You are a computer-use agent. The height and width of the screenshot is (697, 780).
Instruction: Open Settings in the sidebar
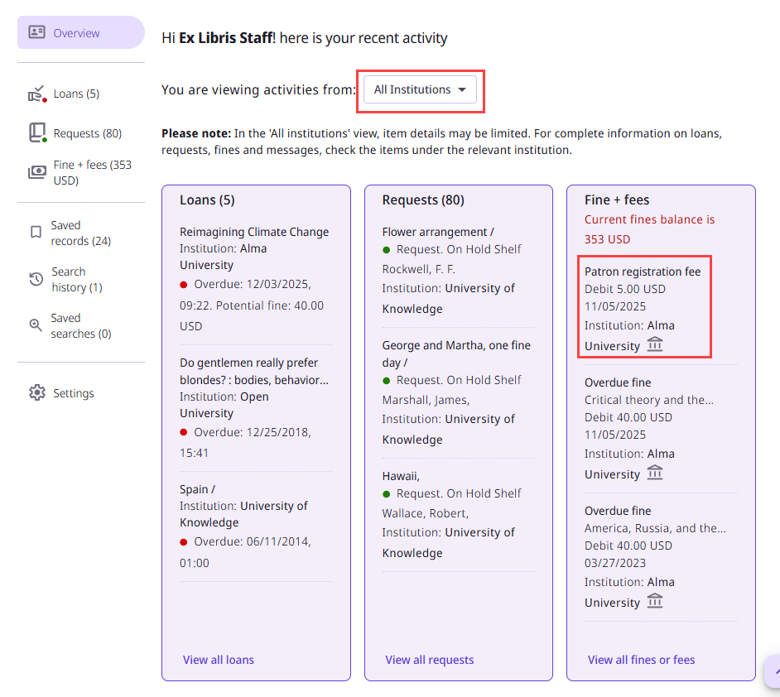[74, 393]
